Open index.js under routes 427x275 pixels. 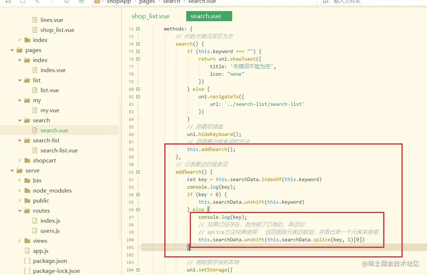pos(50,221)
